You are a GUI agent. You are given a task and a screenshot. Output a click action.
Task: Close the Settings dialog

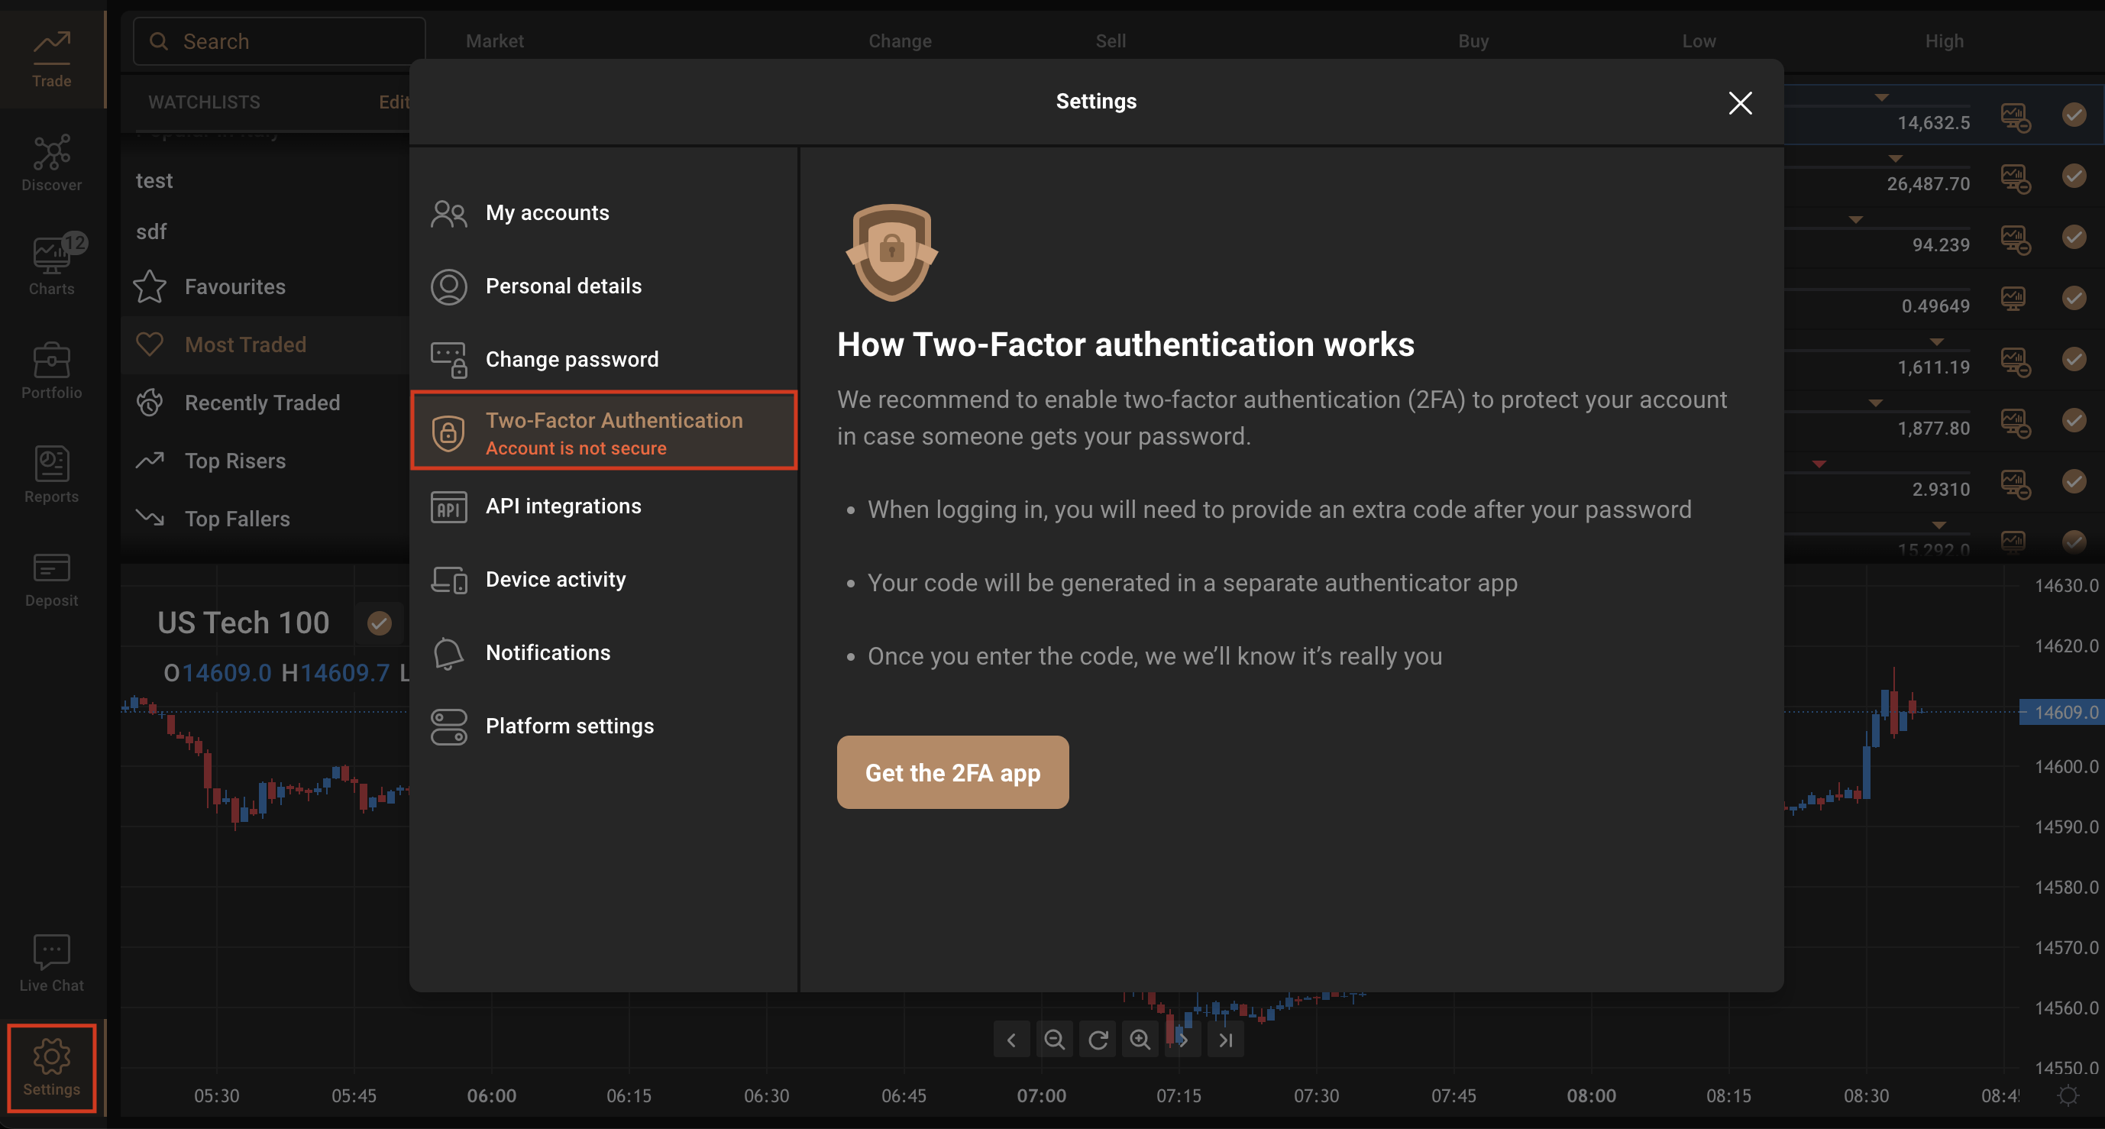pos(1740,102)
